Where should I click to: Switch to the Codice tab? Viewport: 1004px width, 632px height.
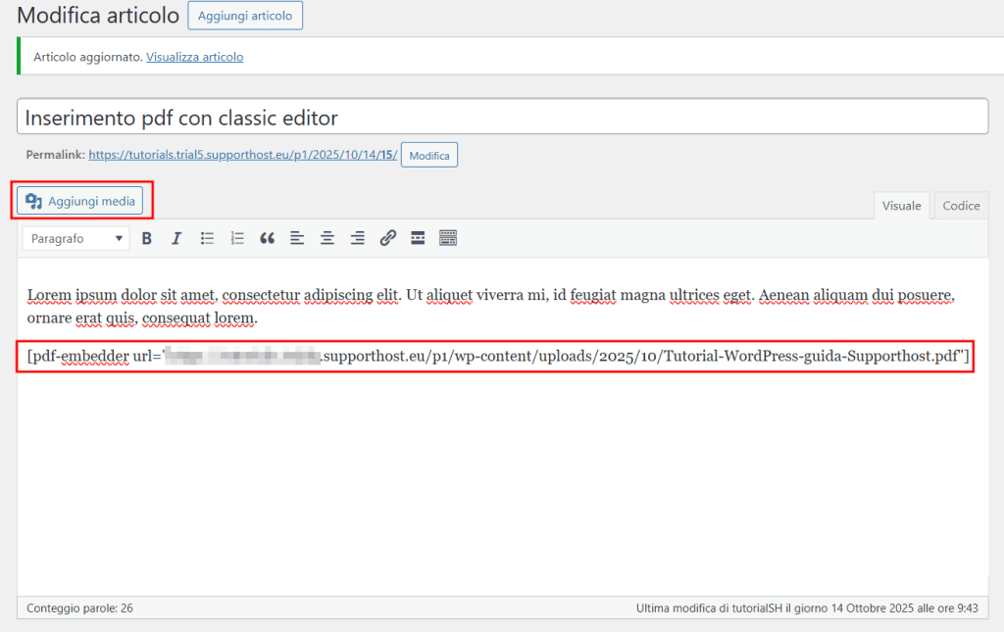click(x=960, y=205)
